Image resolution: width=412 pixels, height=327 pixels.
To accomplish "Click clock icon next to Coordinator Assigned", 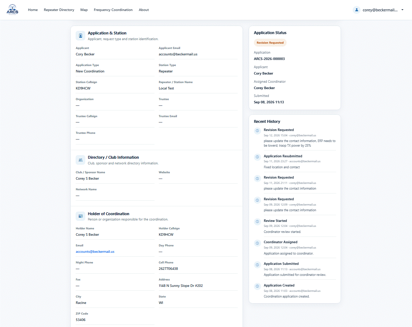I will 257,243.
